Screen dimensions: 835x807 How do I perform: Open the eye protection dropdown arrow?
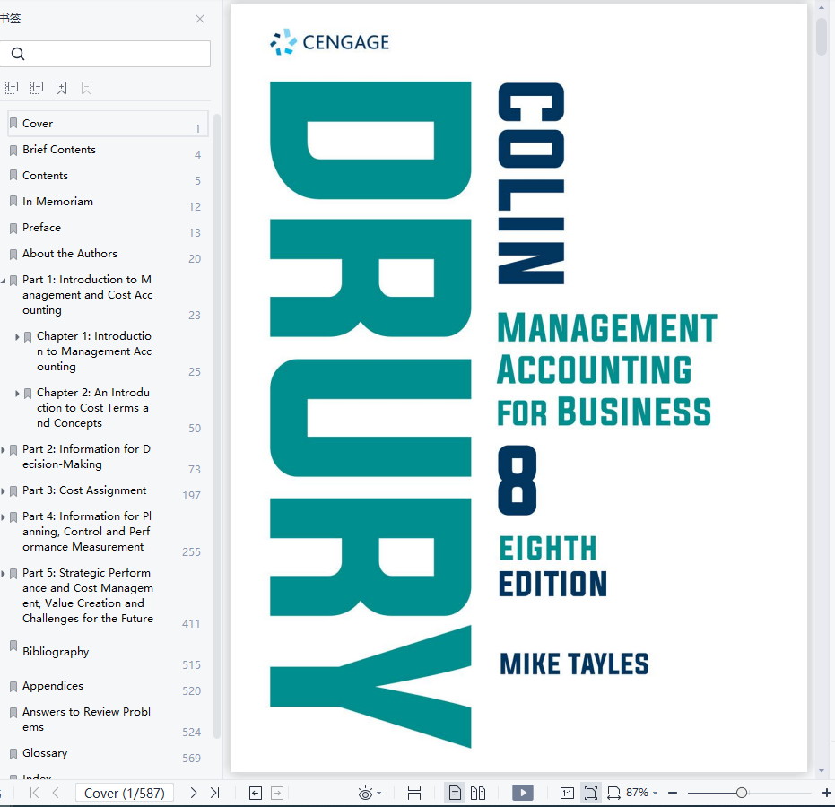(x=379, y=794)
